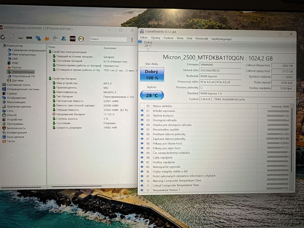Launch the disk benchmark drive icon in AIDA64
Viewport: 304px width, 228px height.
pos(20,38)
